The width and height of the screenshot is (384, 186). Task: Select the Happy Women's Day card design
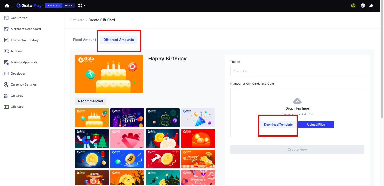pyautogui.click(x=198, y=178)
